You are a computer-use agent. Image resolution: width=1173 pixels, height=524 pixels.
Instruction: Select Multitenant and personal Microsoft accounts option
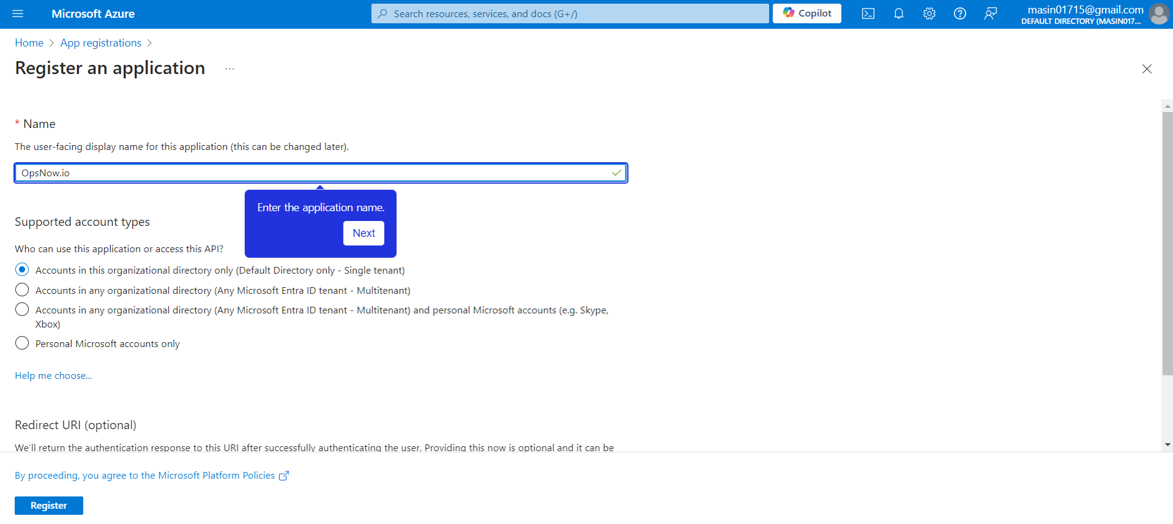tap(22, 310)
